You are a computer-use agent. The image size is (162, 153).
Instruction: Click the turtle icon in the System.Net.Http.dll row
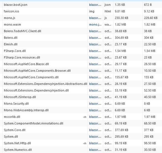(x=85, y=143)
